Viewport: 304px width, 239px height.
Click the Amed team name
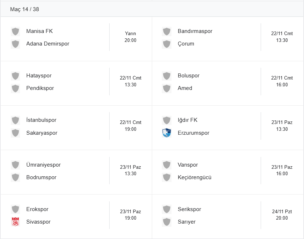(185, 88)
